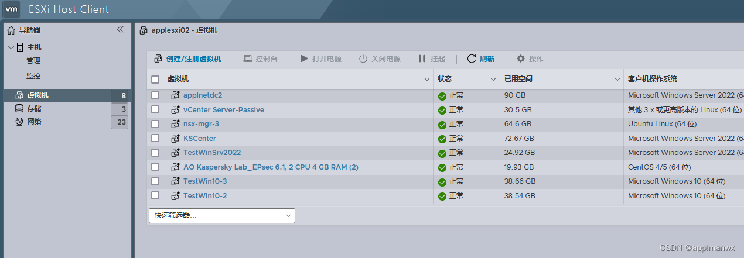The height and width of the screenshot is (258, 744).
Task: Click the VM icon beside applesxi02 title
Action: coord(144,30)
